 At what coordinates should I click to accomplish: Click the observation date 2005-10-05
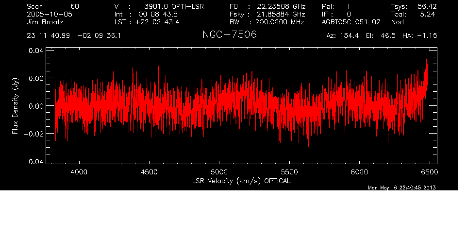(50, 14)
